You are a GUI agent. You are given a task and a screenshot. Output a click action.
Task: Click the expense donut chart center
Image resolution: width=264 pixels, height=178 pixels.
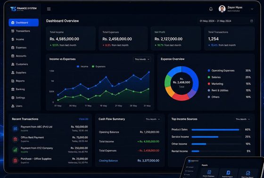click(x=181, y=83)
